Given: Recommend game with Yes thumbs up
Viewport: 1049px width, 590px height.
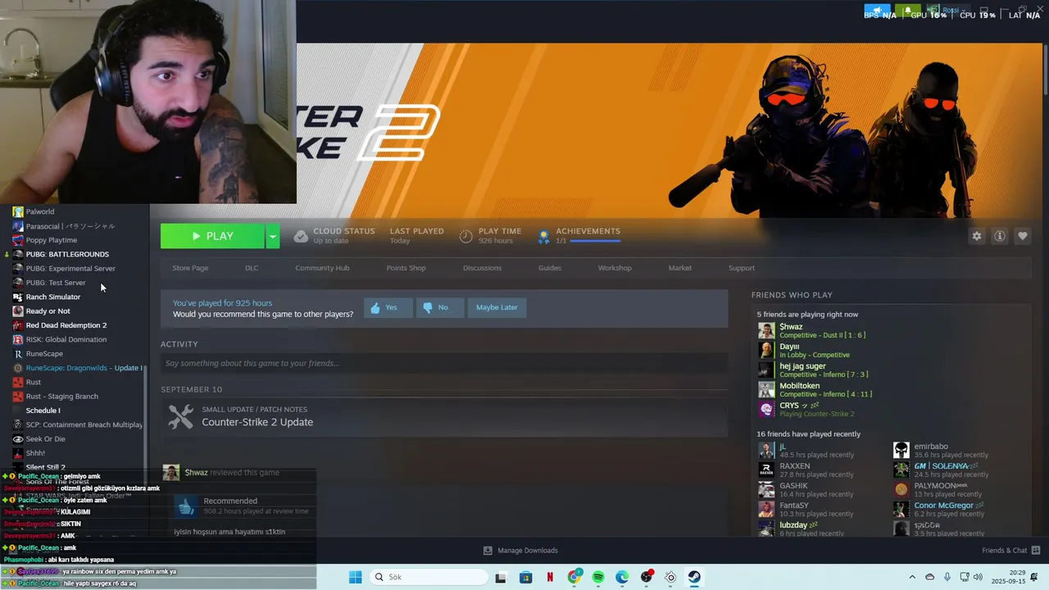Looking at the screenshot, I should pos(388,307).
